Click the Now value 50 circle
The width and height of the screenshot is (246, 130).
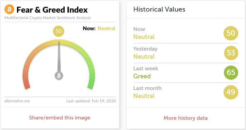click(231, 33)
